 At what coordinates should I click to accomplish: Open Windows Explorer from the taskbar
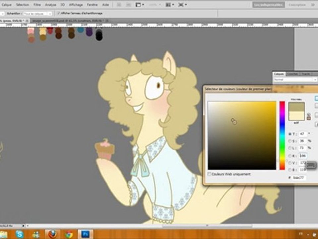3,234
